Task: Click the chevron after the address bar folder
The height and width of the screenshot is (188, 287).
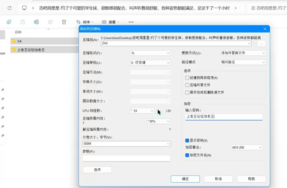Action: click(x=236, y=8)
